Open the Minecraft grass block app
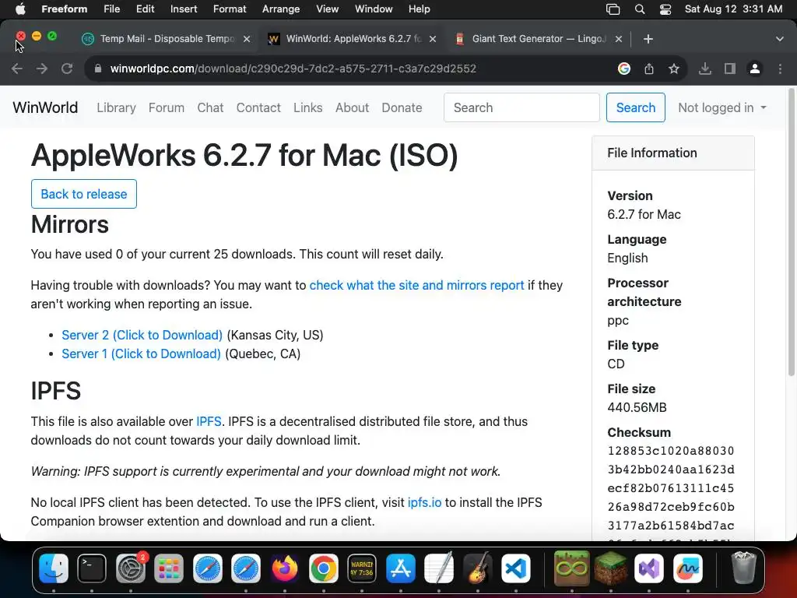 click(x=610, y=568)
